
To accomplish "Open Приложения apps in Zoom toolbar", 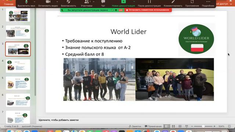I will 192,4.
